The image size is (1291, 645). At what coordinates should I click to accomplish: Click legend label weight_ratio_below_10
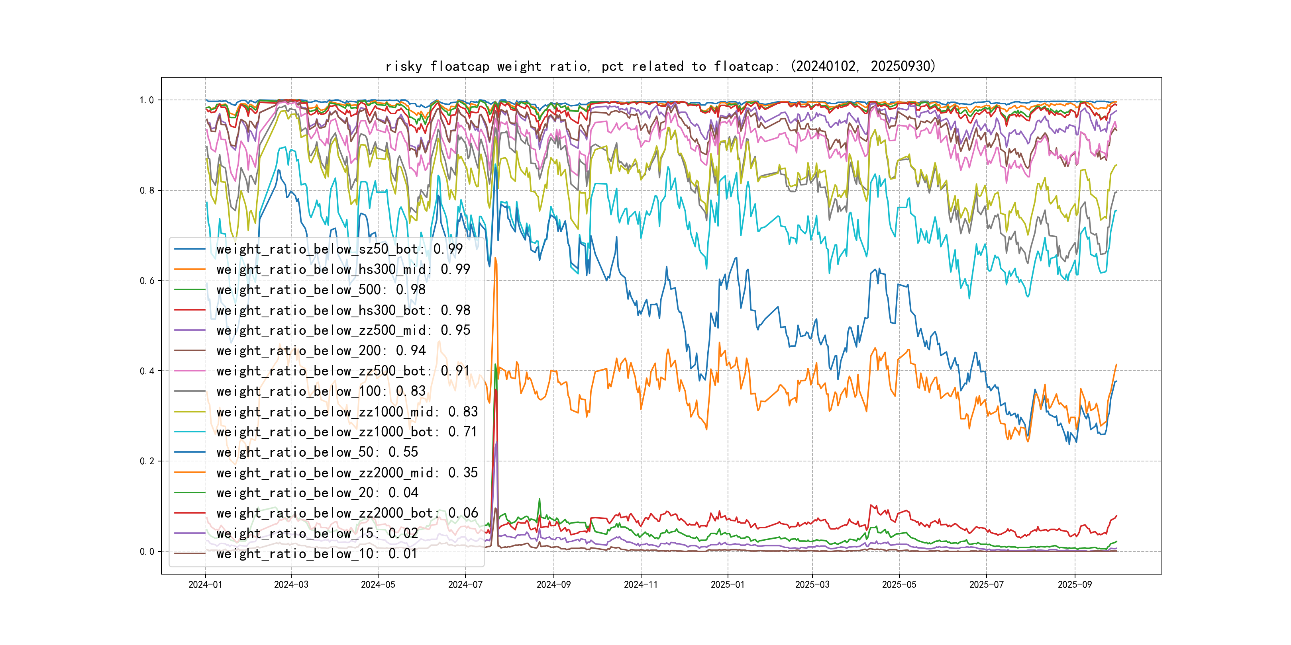(317, 554)
